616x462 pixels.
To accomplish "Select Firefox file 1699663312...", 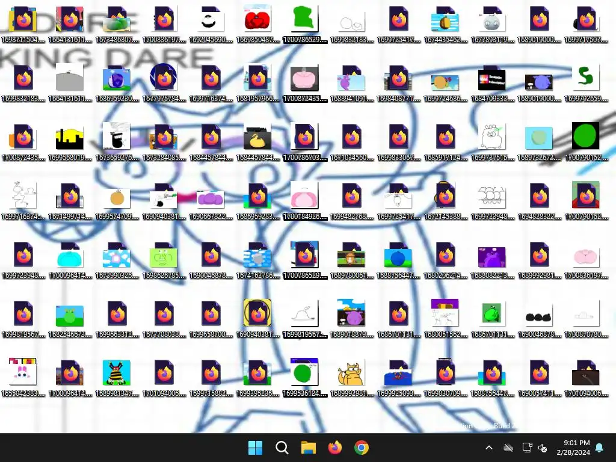I will 117,319.
